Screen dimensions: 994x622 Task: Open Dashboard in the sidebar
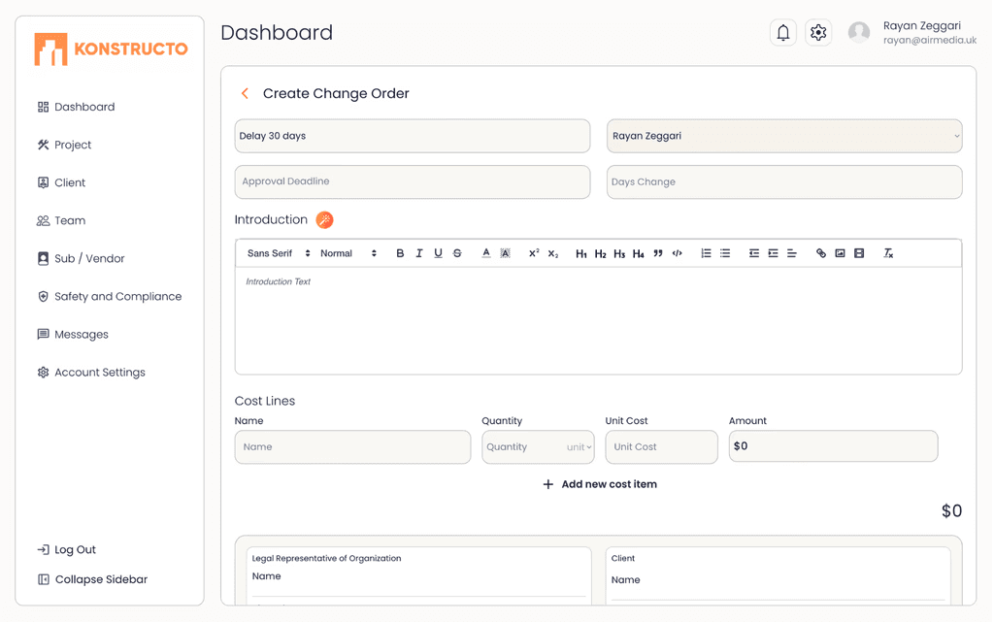(76, 107)
